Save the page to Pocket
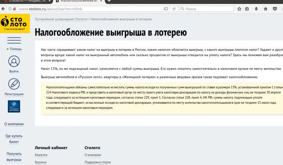This screenshot has width=283, height=165. [x=275, y=9]
